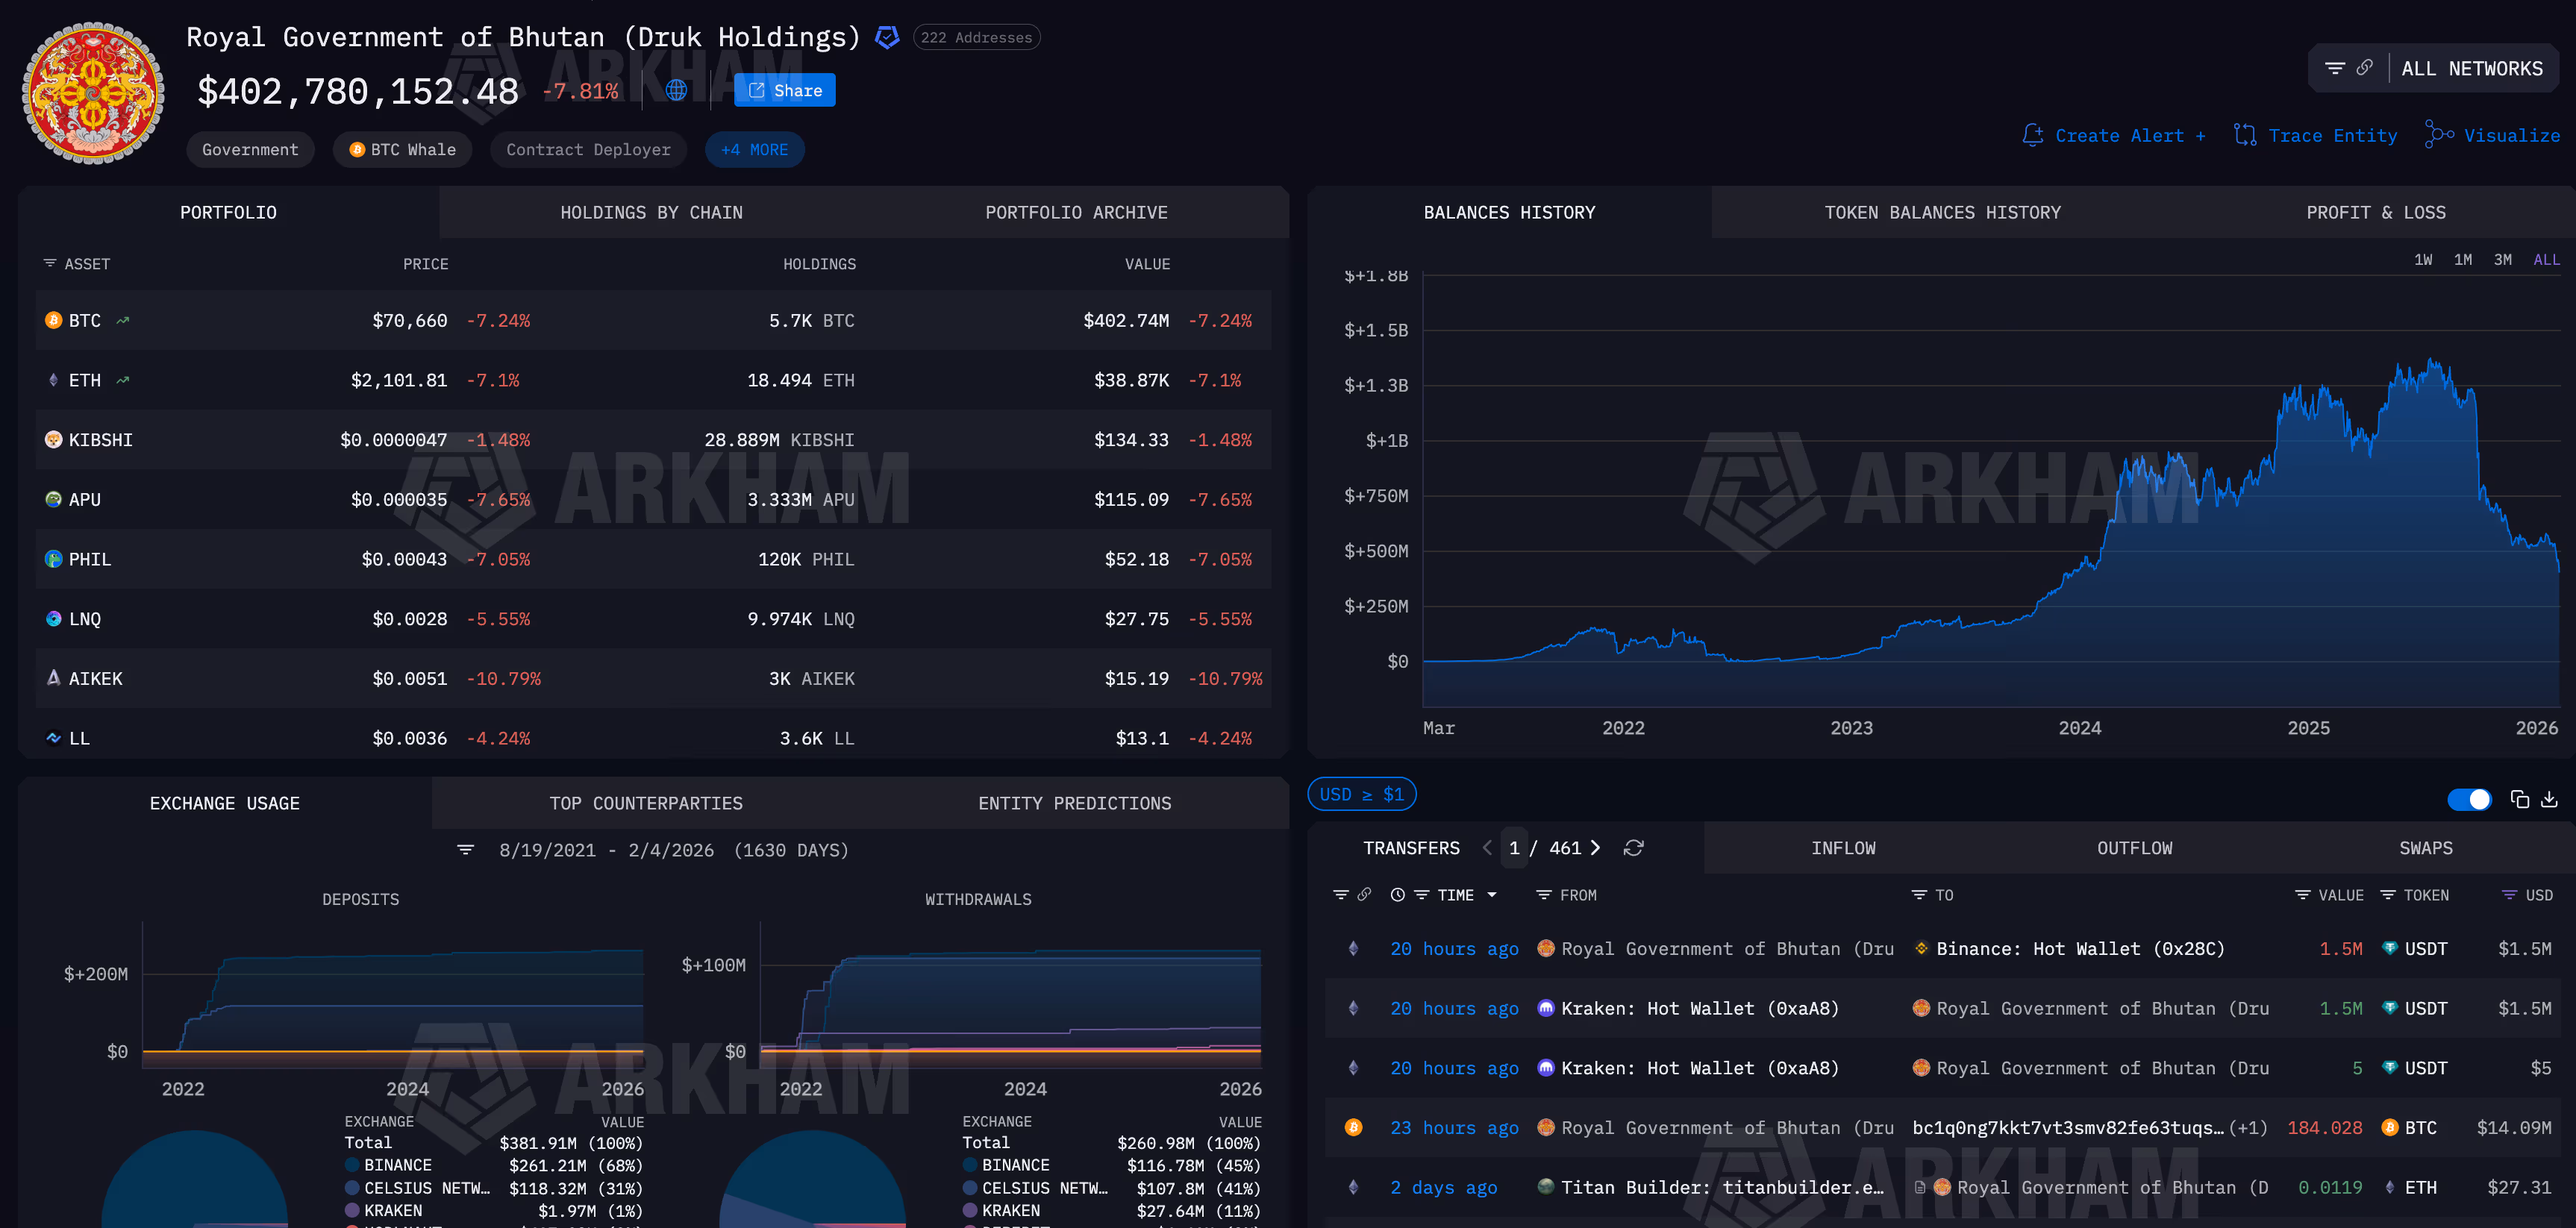Expand the +4 MORE tags
Viewport: 2576px width, 1228px height.
[754, 150]
